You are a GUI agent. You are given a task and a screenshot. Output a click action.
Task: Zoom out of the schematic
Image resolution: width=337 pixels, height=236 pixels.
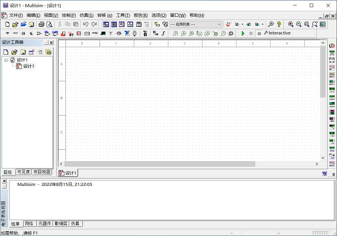tap(299, 24)
